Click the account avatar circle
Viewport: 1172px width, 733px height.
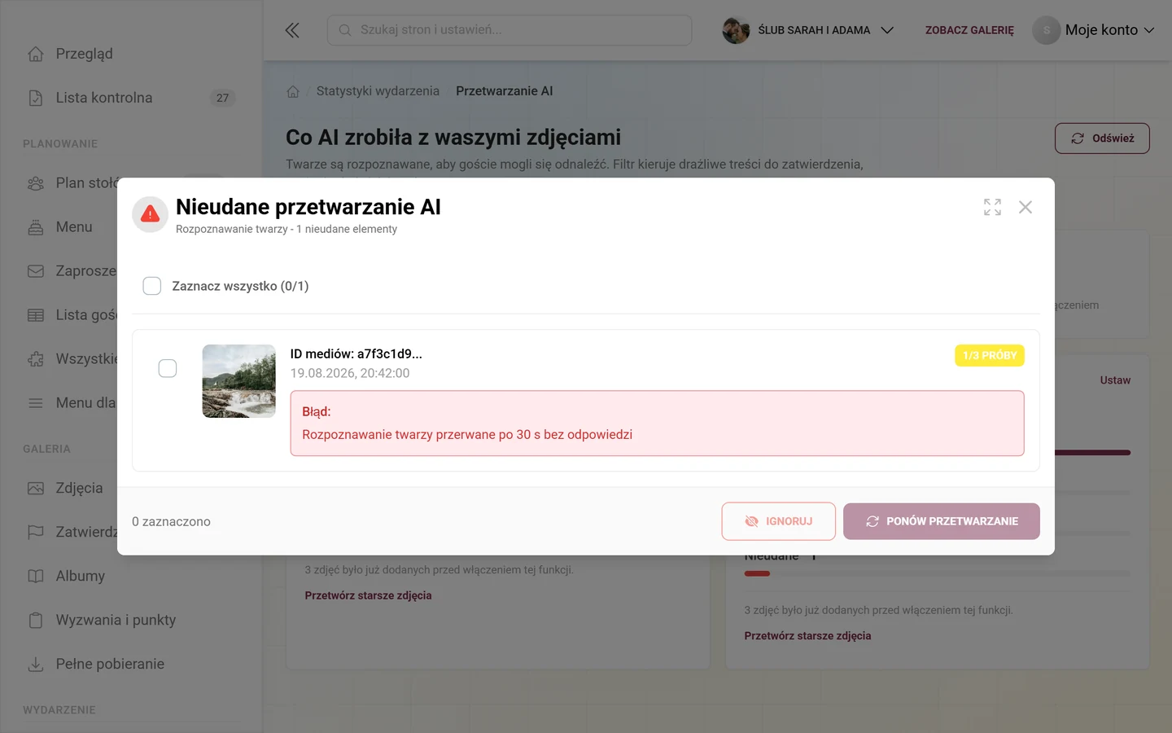1046,30
